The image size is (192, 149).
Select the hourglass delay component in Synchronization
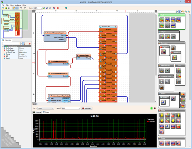(162, 82)
